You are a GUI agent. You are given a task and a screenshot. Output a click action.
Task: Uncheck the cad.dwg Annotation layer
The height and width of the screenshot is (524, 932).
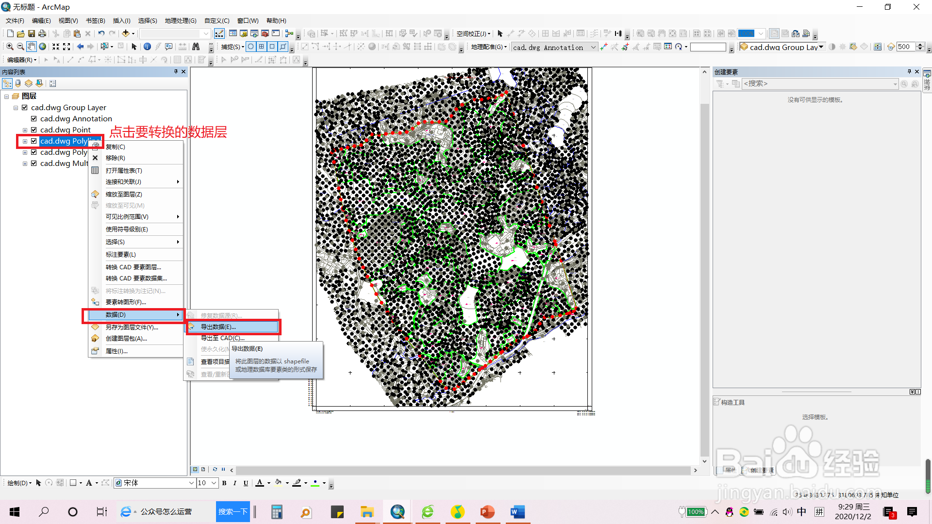pyautogui.click(x=34, y=118)
